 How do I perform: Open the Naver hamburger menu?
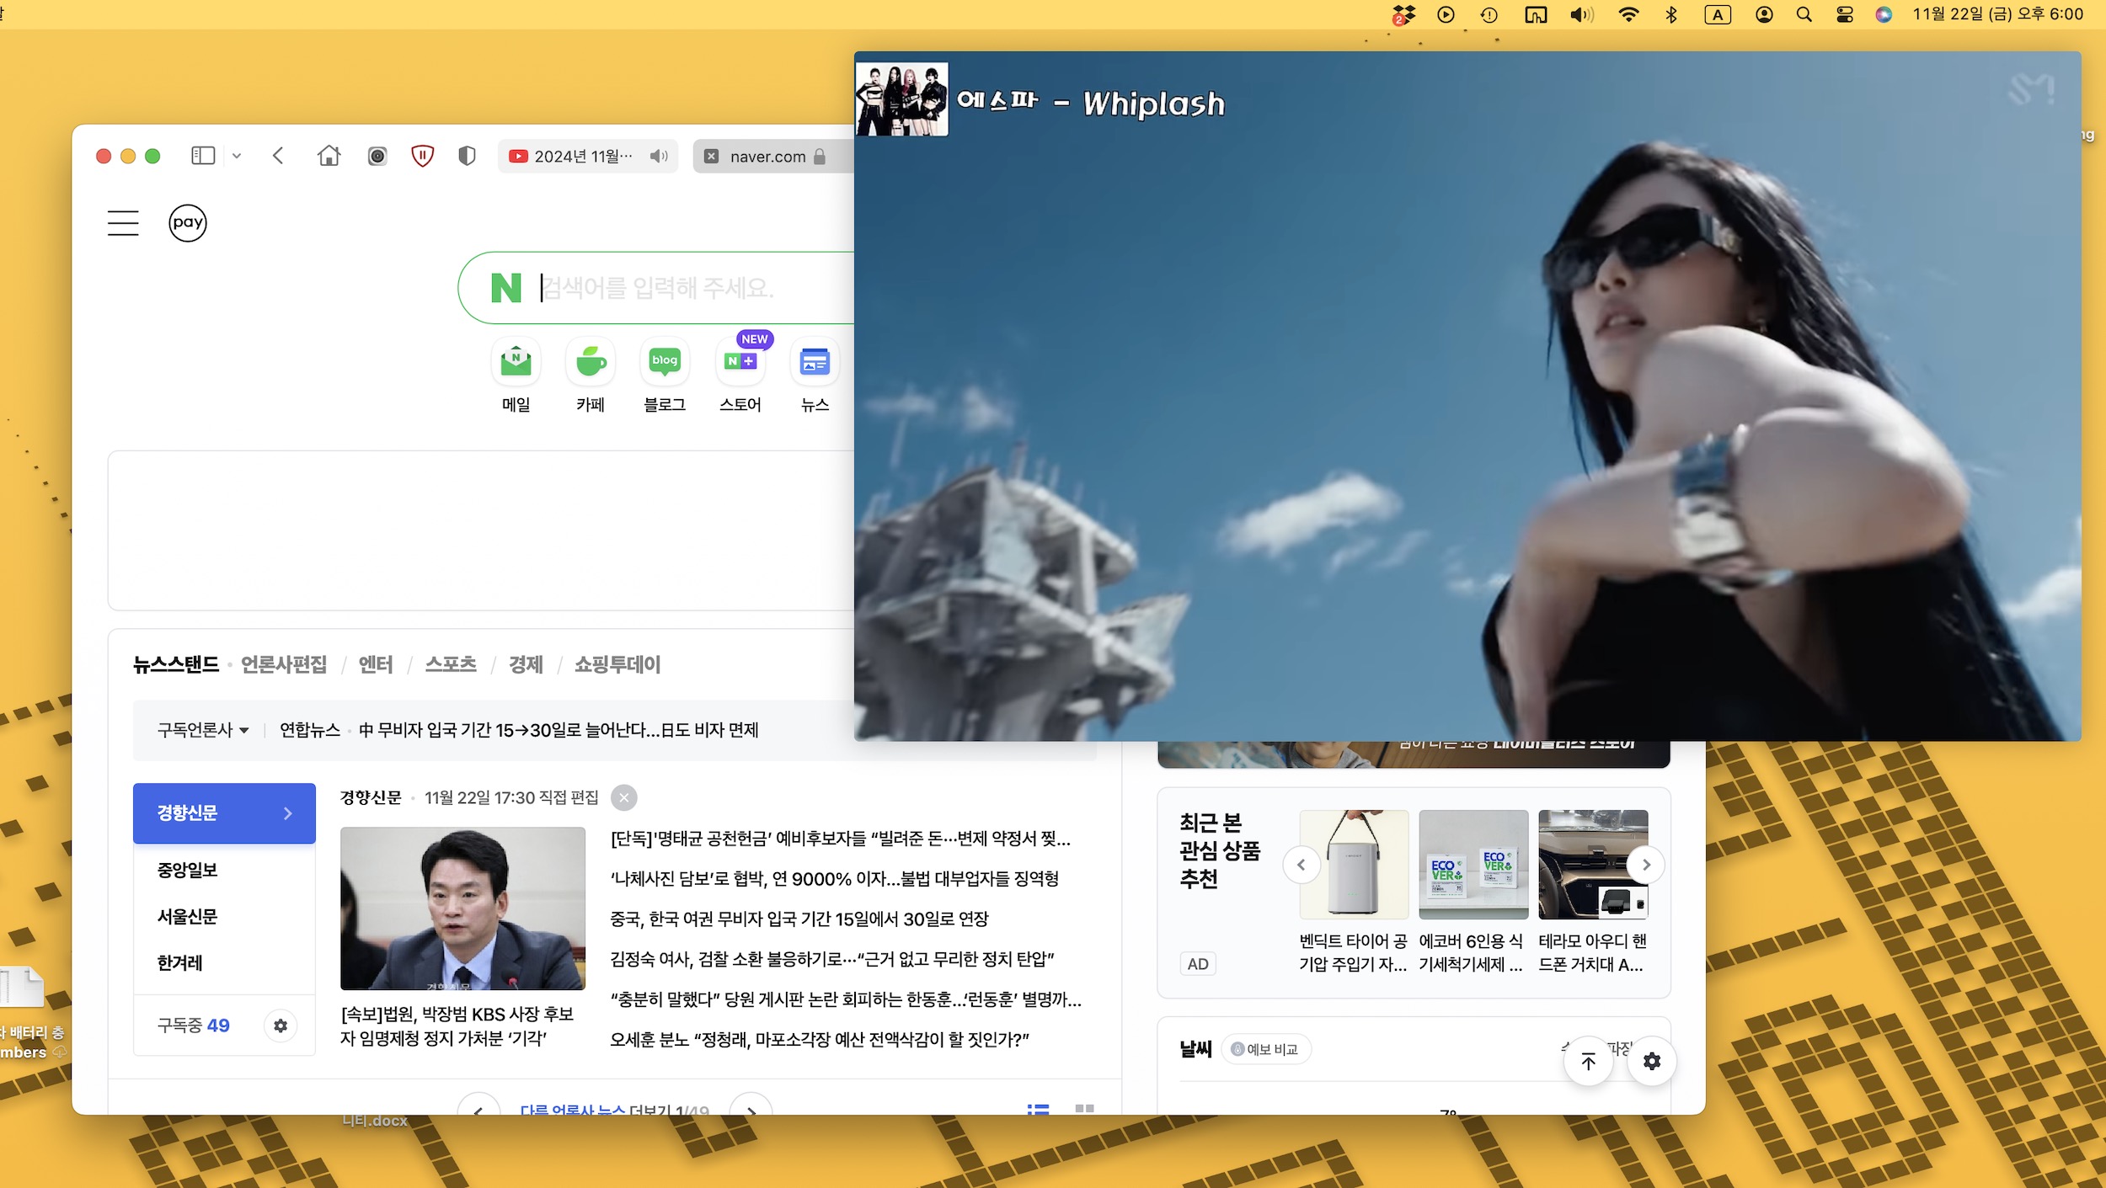123,223
